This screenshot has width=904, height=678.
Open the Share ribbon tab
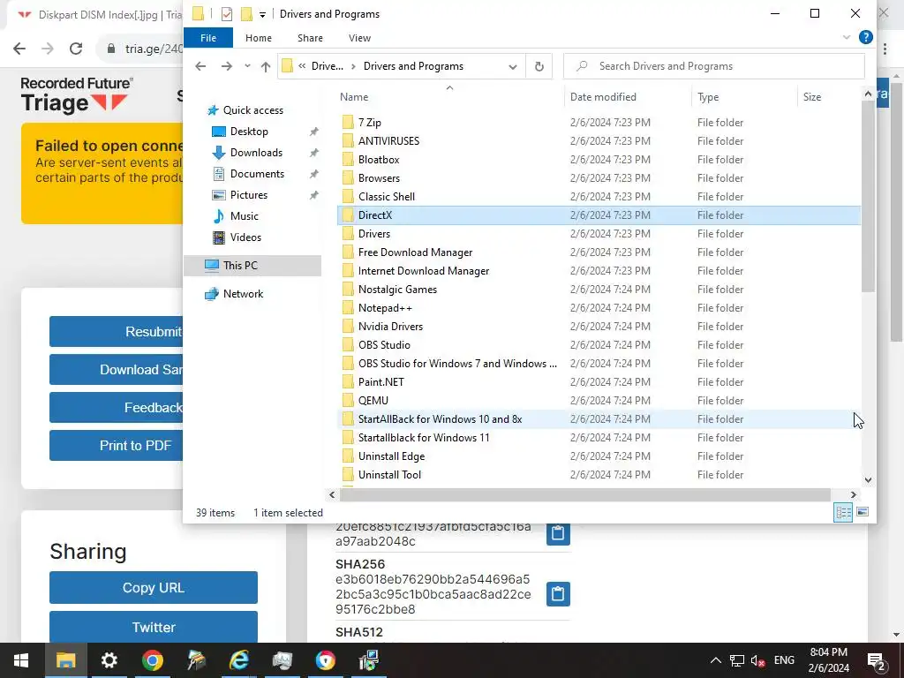[310, 38]
